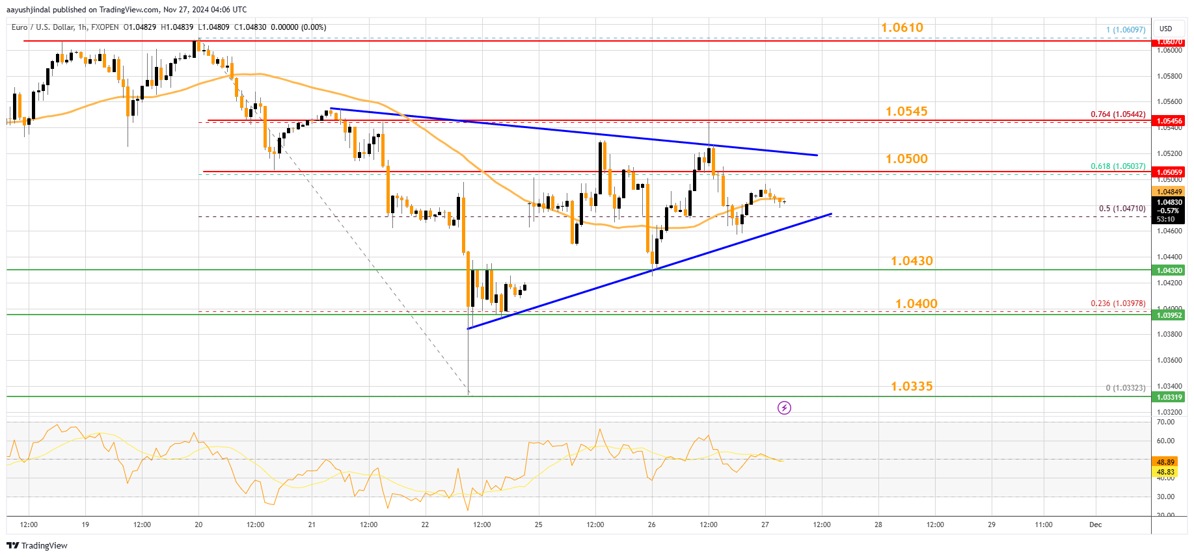Select the 1.0545 orange level label
This screenshot has height=557, width=1194.
[906, 111]
